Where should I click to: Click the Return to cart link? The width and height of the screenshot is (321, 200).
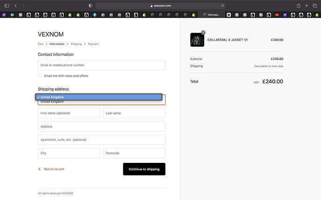(54, 169)
